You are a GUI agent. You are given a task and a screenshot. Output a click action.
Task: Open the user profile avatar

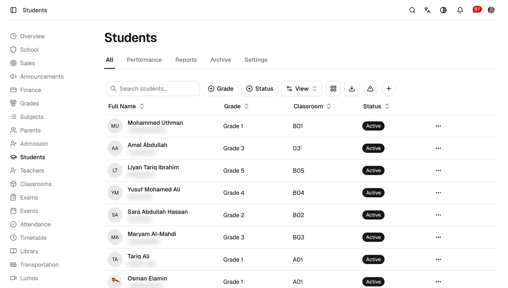pos(491,10)
